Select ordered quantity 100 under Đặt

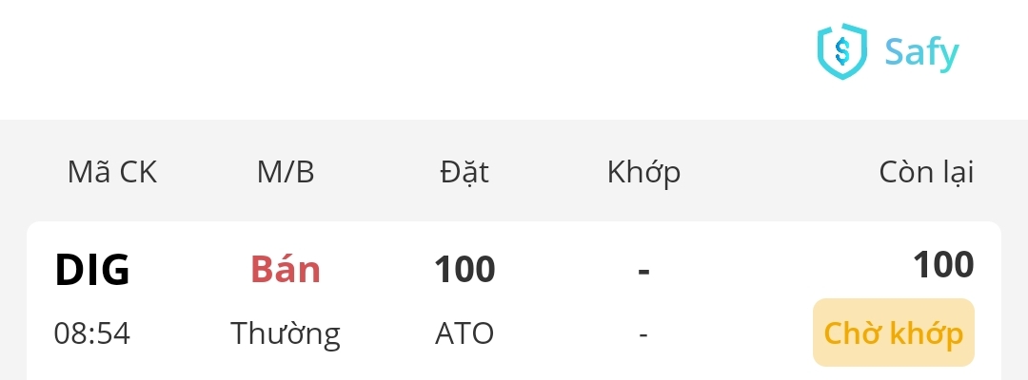click(465, 270)
